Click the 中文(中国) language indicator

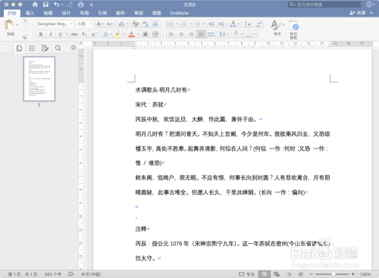(x=91, y=274)
